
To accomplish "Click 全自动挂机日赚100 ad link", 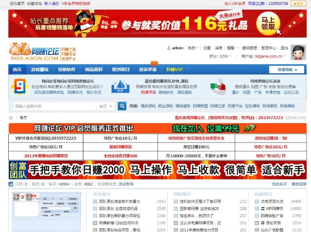I will [120, 156].
